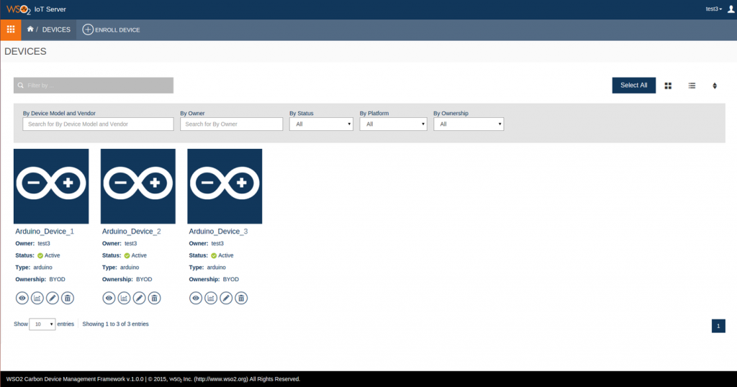Delete Arduino_Device_3 with trash icon

(241, 298)
